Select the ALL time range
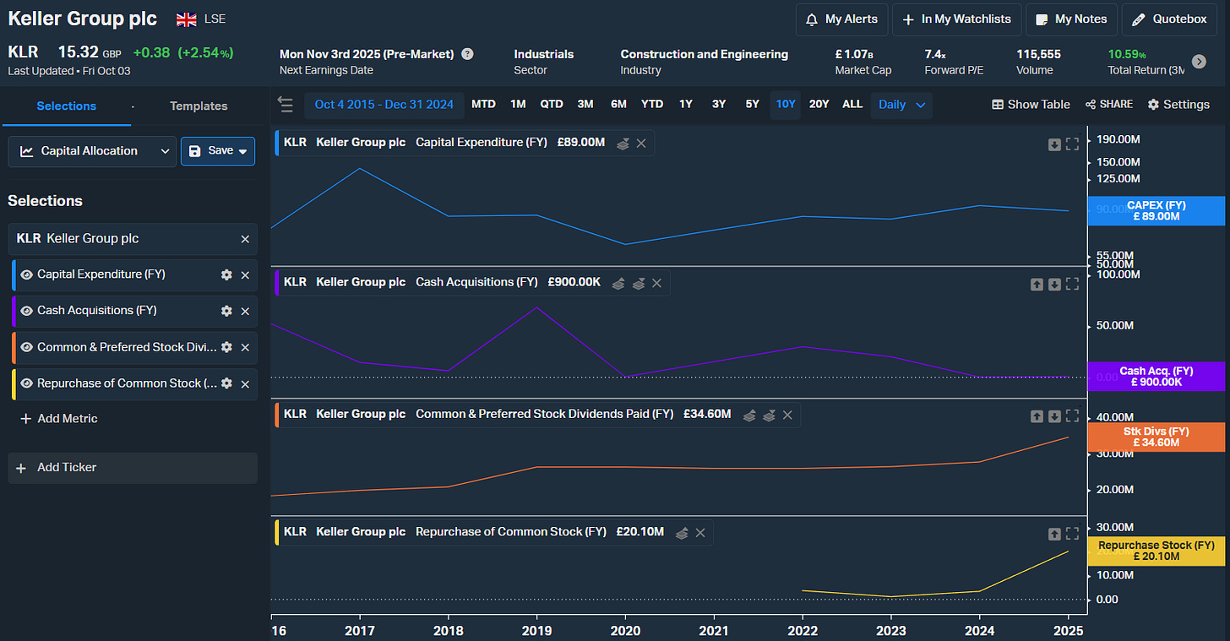Image resolution: width=1230 pixels, height=641 pixels. [x=852, y=105]
